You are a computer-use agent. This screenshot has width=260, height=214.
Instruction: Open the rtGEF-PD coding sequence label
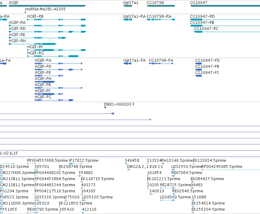(43, 67)
